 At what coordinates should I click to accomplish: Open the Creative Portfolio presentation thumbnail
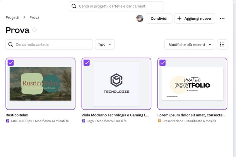(192, 84)
